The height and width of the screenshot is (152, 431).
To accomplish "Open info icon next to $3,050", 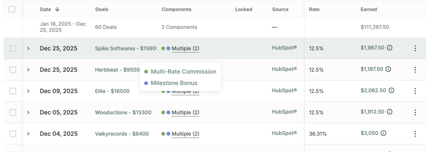I will click(x=383, y=133).
